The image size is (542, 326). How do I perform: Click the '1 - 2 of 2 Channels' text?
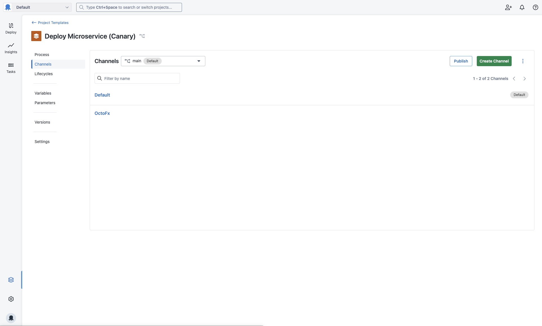point(491,79)
